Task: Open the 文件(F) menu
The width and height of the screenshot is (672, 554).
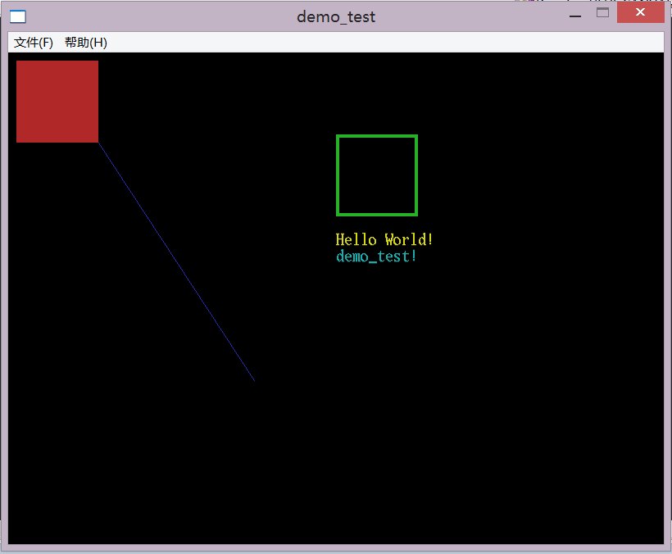Action: point(34,43)
